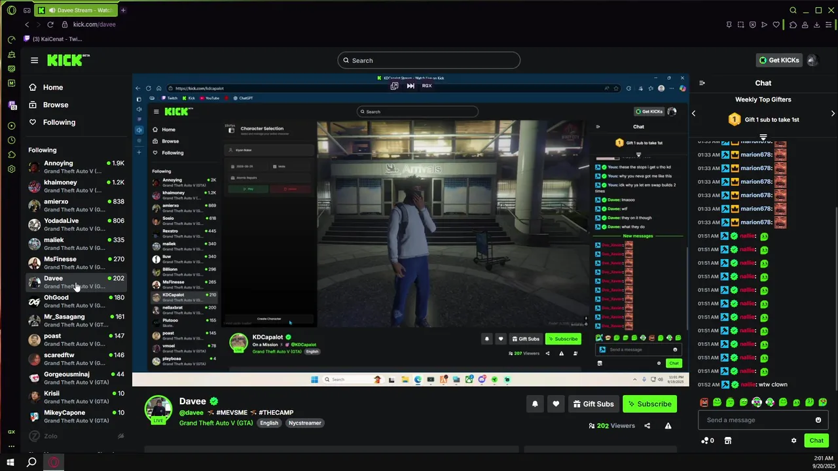Open a new browser tab

pyautogui.click(x=123, y=10)
